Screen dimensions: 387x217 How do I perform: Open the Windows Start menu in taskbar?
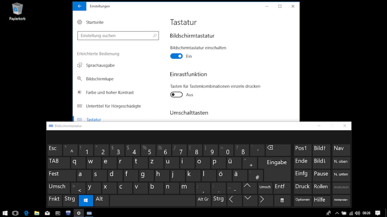point(5,213)
